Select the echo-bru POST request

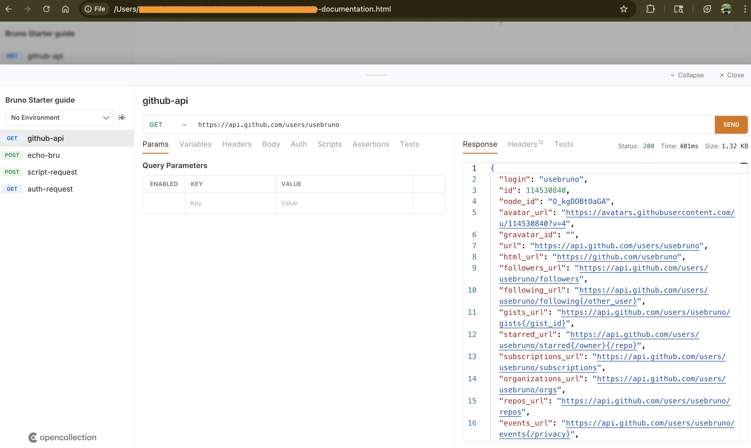pos(44,155)
